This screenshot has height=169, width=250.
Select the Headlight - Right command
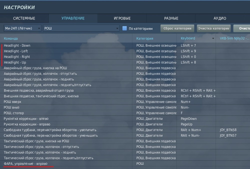coord(17,57)
